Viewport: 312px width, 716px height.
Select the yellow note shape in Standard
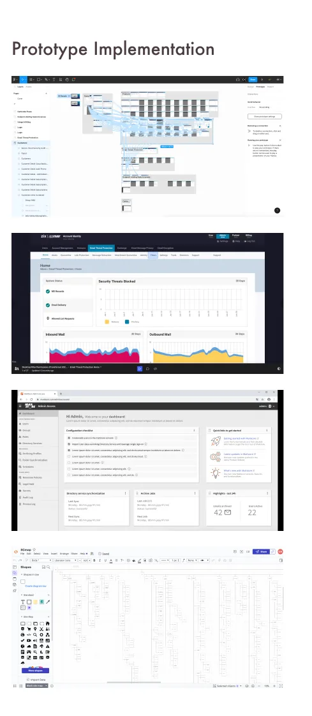pos(35,602)
